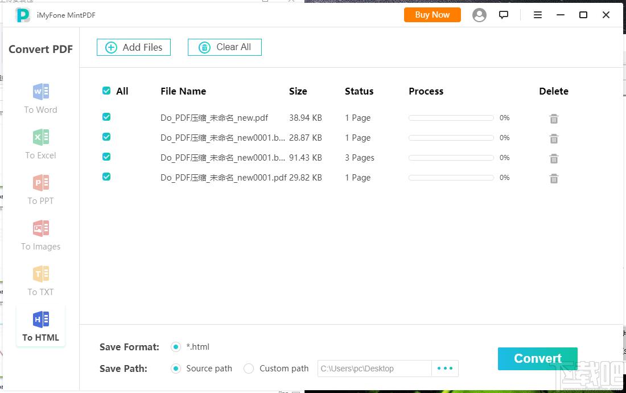Uncheck the 3 Pages file checkbox
Viewport: 626px width, 393px height.
(x=106, y=157)
